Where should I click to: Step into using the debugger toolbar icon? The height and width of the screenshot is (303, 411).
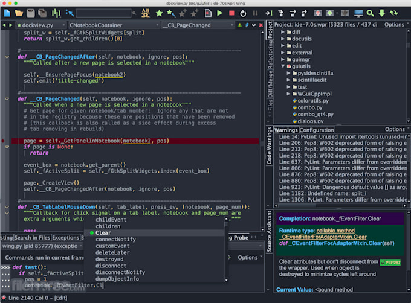tap(280, 13)
